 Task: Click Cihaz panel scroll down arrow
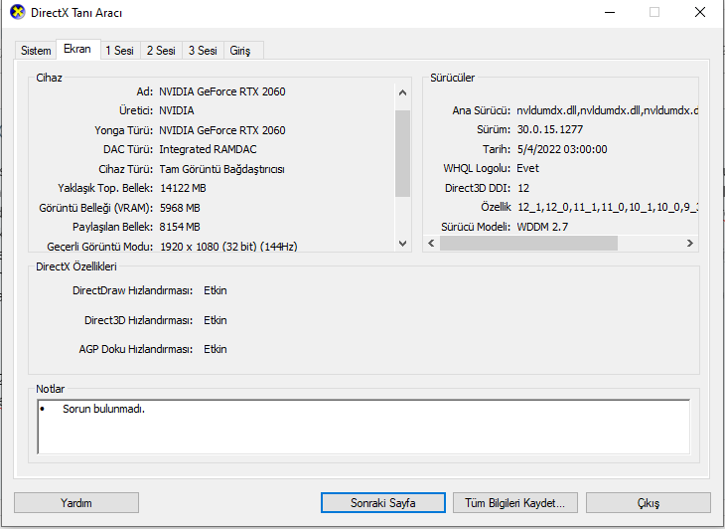(x=403, y=243)
